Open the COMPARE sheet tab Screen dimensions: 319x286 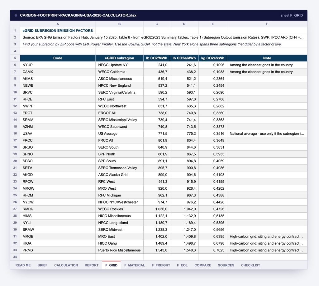pos(202,265)
